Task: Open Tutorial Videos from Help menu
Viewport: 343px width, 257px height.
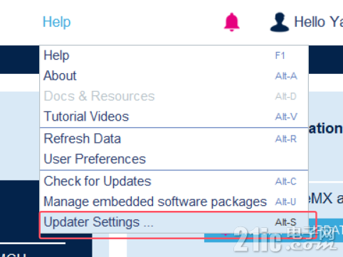Action: click(x=174, y=116)
